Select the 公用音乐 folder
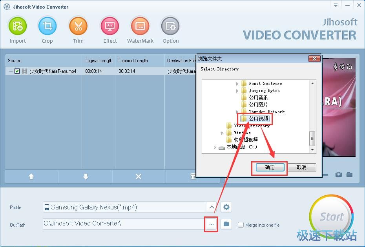This screenshot has width=365, height=247. click(x=258, y=97)
